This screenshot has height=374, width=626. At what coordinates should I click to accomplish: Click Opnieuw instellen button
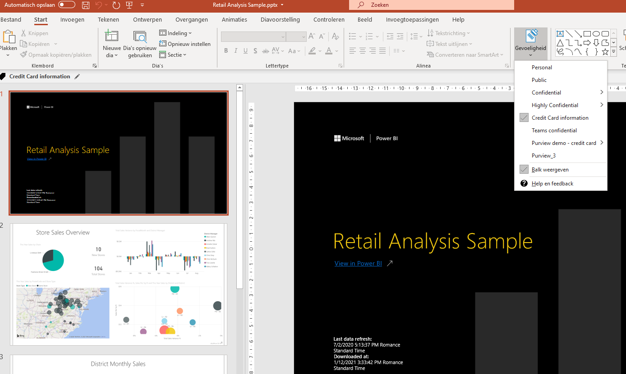[185, 44]
